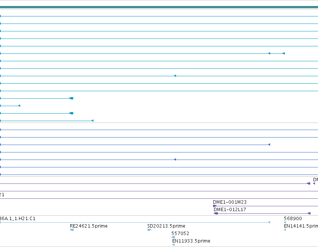Select the EN11933.5prime feature label

pos(191,241)
